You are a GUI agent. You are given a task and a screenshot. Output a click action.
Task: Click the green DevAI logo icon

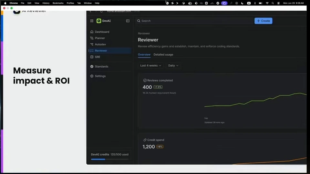point(99,21)
